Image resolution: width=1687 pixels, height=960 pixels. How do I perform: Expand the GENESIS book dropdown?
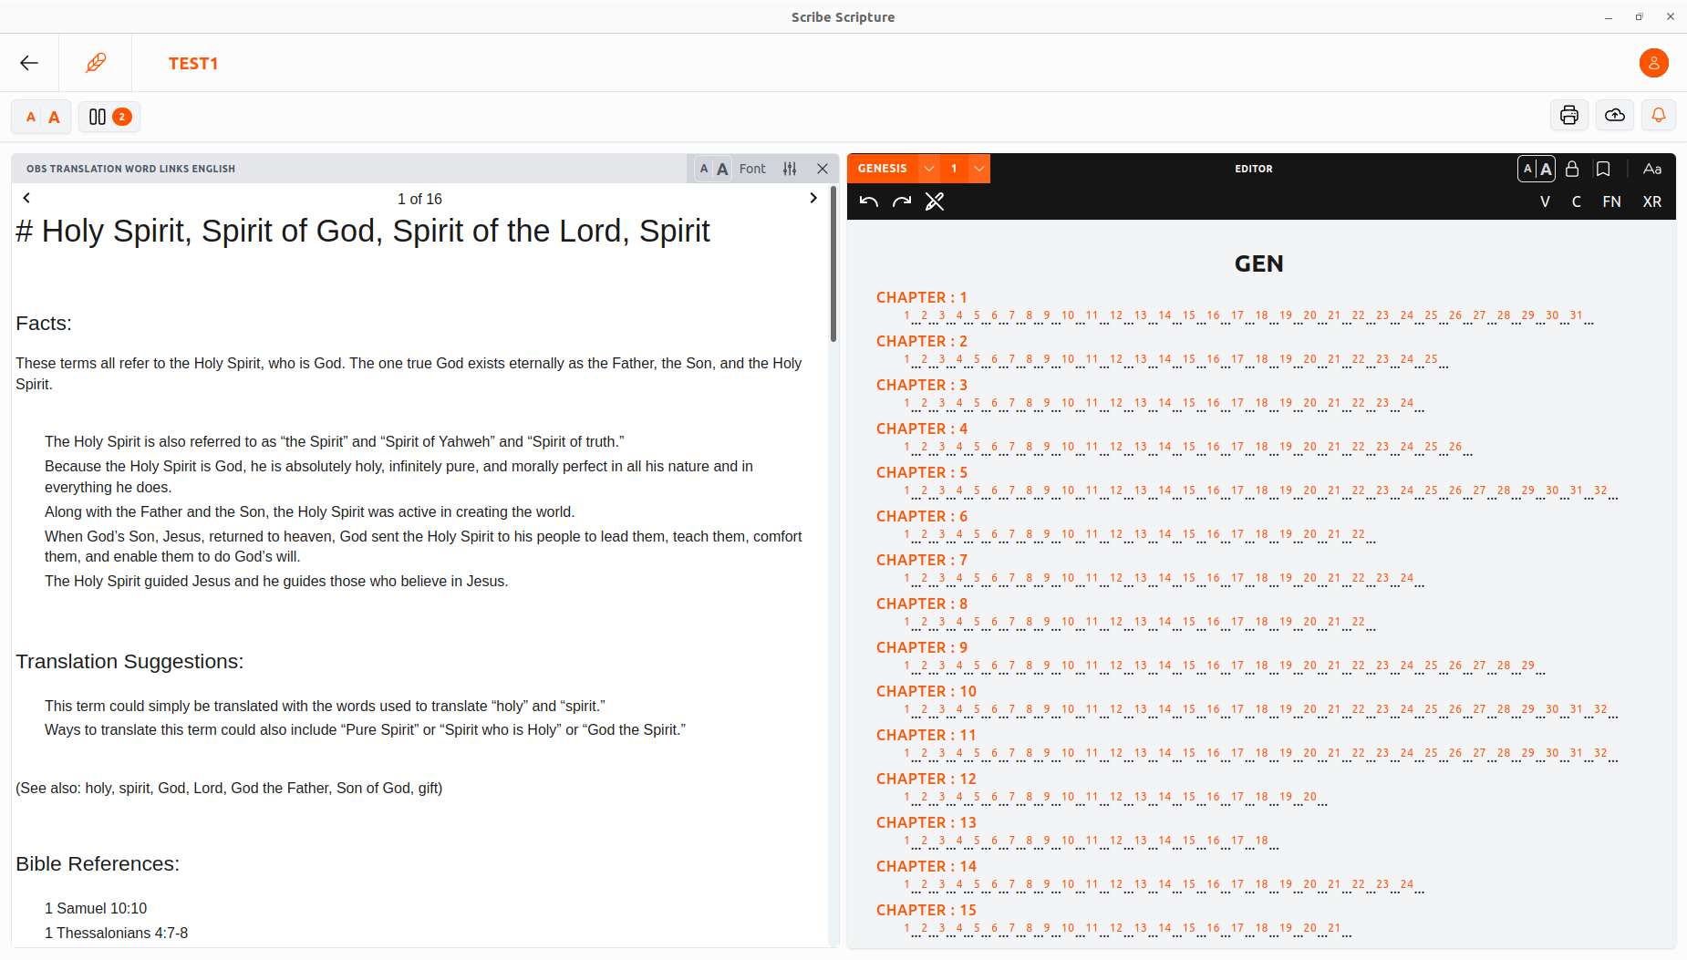928,169
